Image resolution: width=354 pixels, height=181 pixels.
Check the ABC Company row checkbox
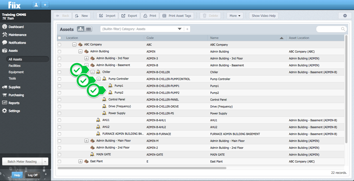(x=59, y=45)
